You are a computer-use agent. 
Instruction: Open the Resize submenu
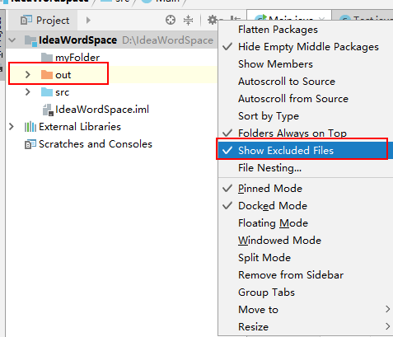point(306,327)
